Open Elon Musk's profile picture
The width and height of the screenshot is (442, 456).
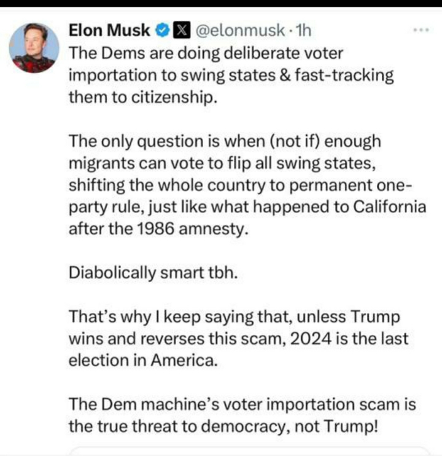point(36,48)
